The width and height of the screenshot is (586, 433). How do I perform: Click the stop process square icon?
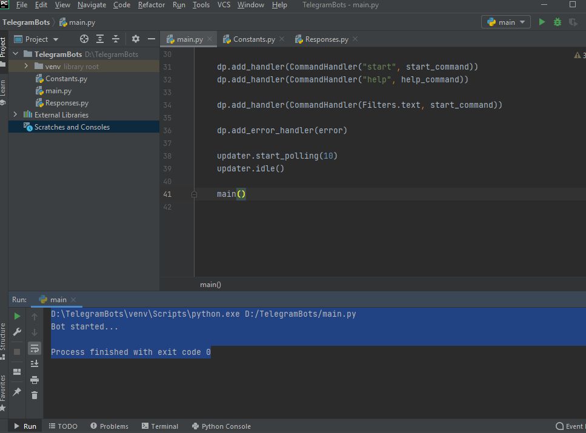pos(17,352)
